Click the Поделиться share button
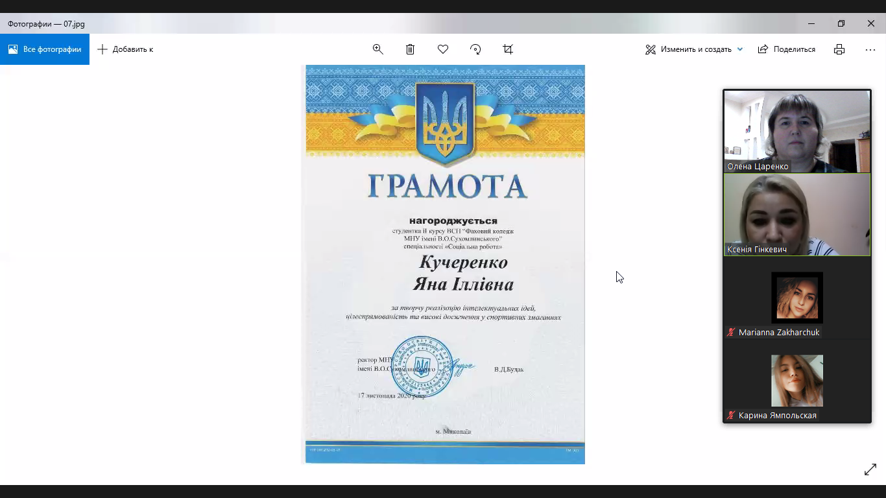 (x=787, y=49)
